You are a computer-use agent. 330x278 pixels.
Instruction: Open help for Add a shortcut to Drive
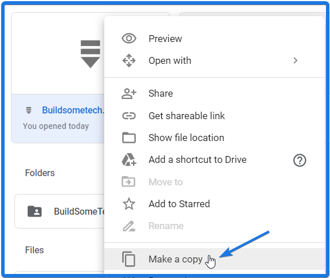(x=299, y=161)
